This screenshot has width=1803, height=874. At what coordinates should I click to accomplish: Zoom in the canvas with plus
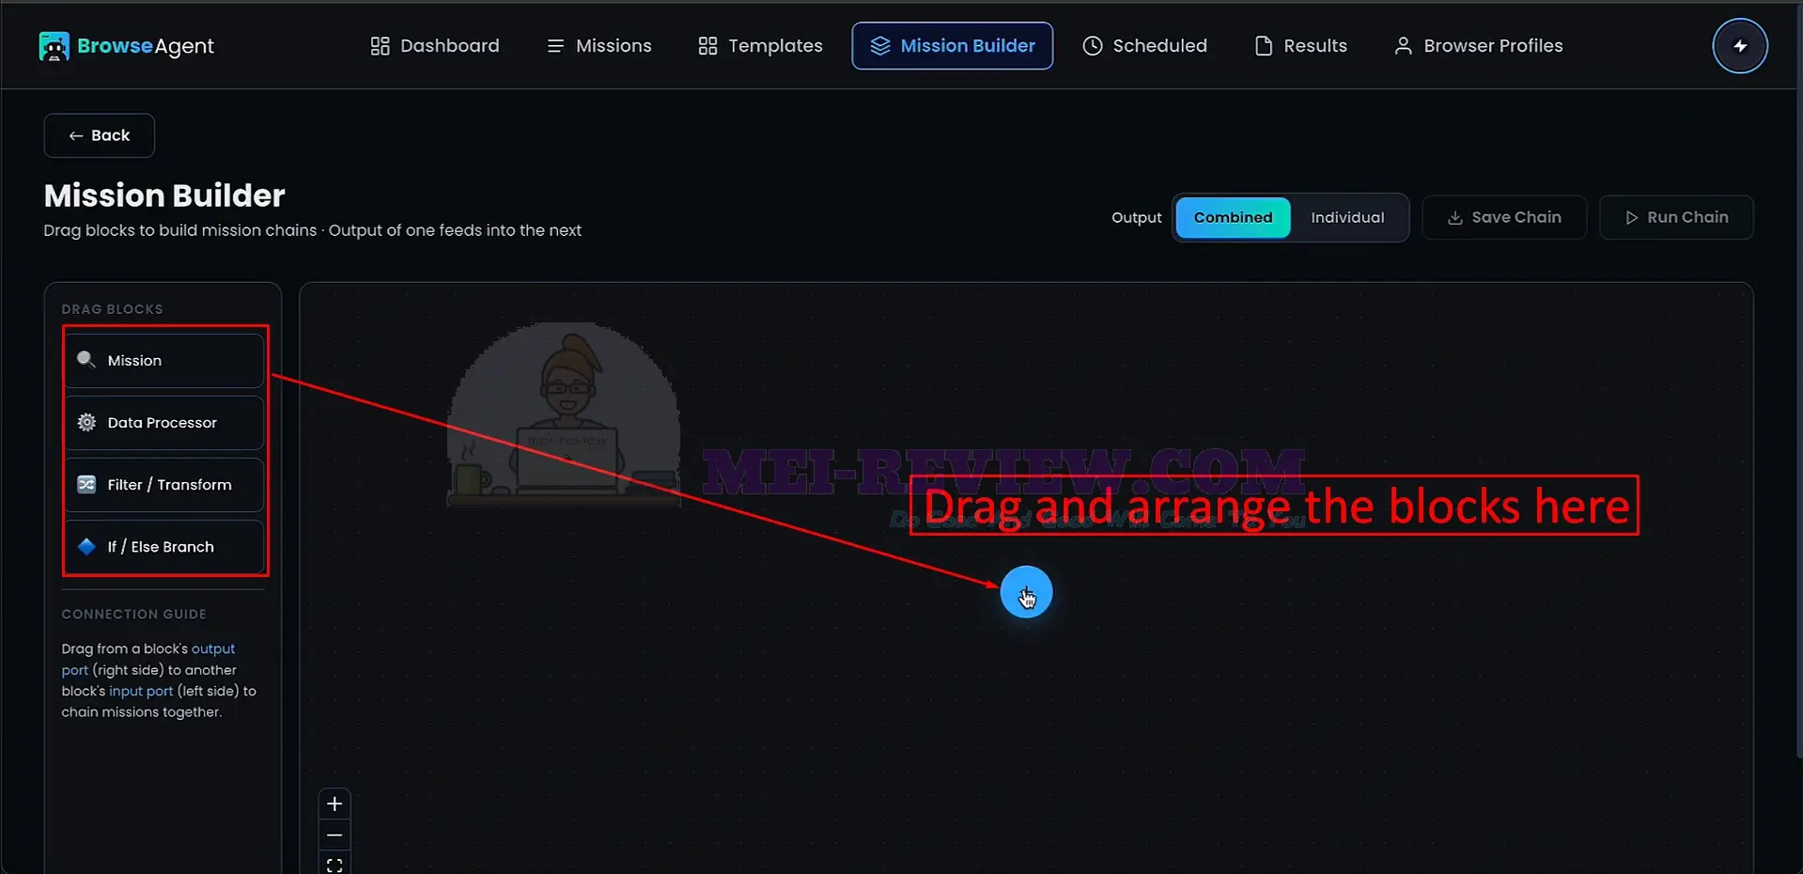pyautogui.click(x=334, y=804)
